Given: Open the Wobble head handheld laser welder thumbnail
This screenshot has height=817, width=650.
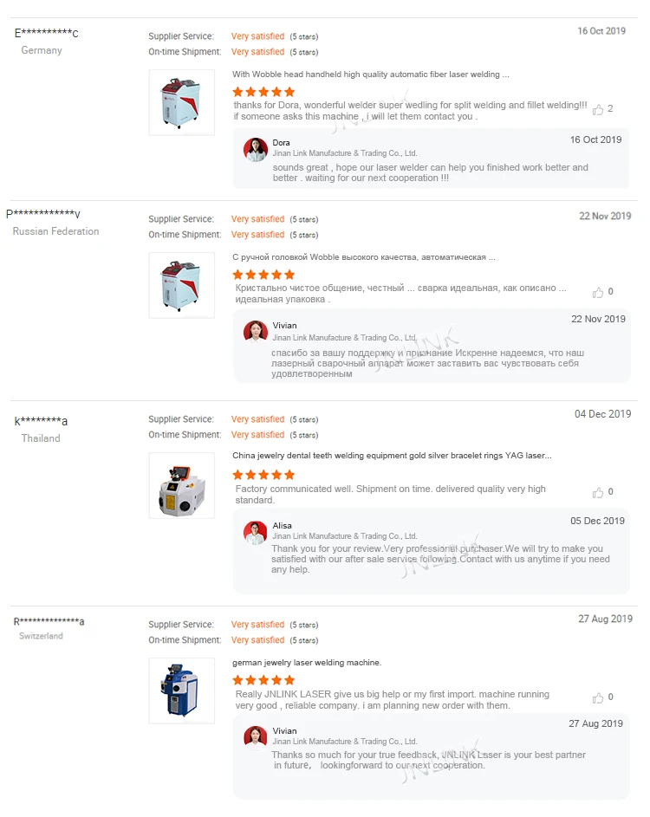Looking at the screenshot, I should pyautogui.click(x=181, y=102).
